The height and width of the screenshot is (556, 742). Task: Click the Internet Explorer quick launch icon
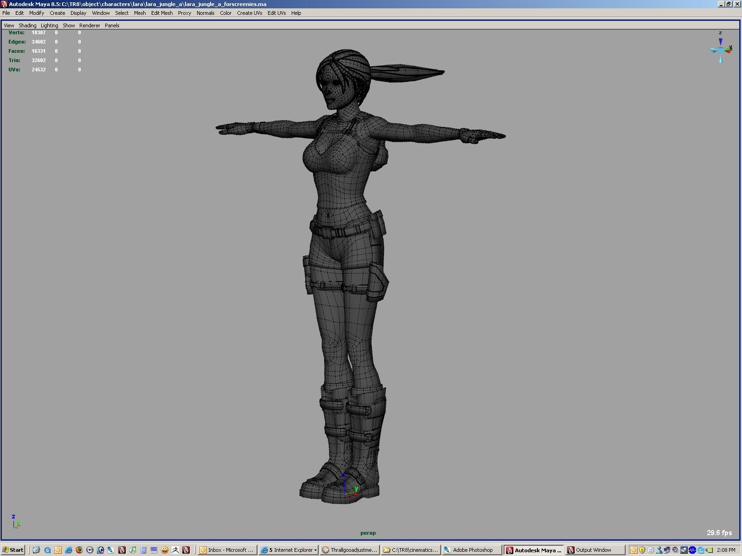[x=69, y=550]
